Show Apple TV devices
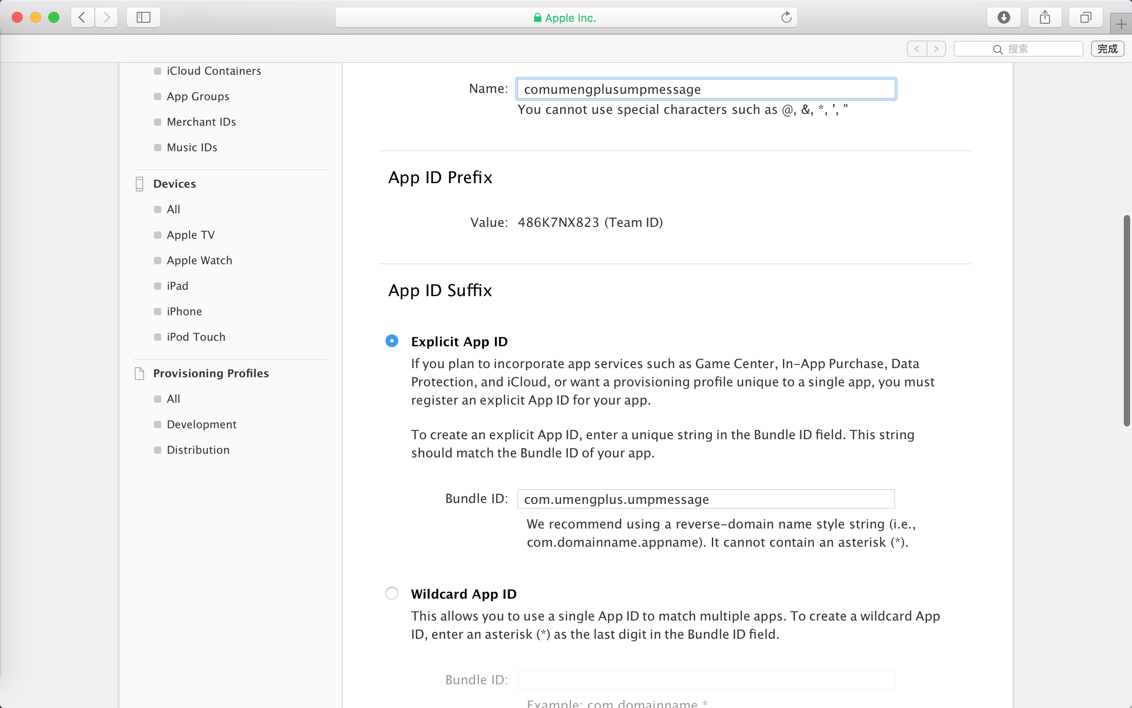The image size is (1132, 708). 190,235
